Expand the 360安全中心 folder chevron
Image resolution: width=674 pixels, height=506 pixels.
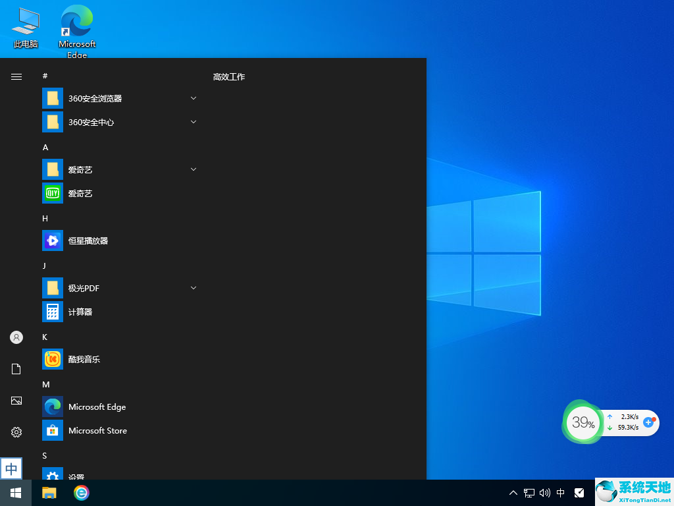click(x=194, y=123)
